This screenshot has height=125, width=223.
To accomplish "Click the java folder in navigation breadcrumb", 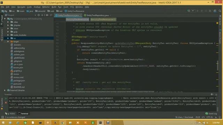I will tap(30, 11).
